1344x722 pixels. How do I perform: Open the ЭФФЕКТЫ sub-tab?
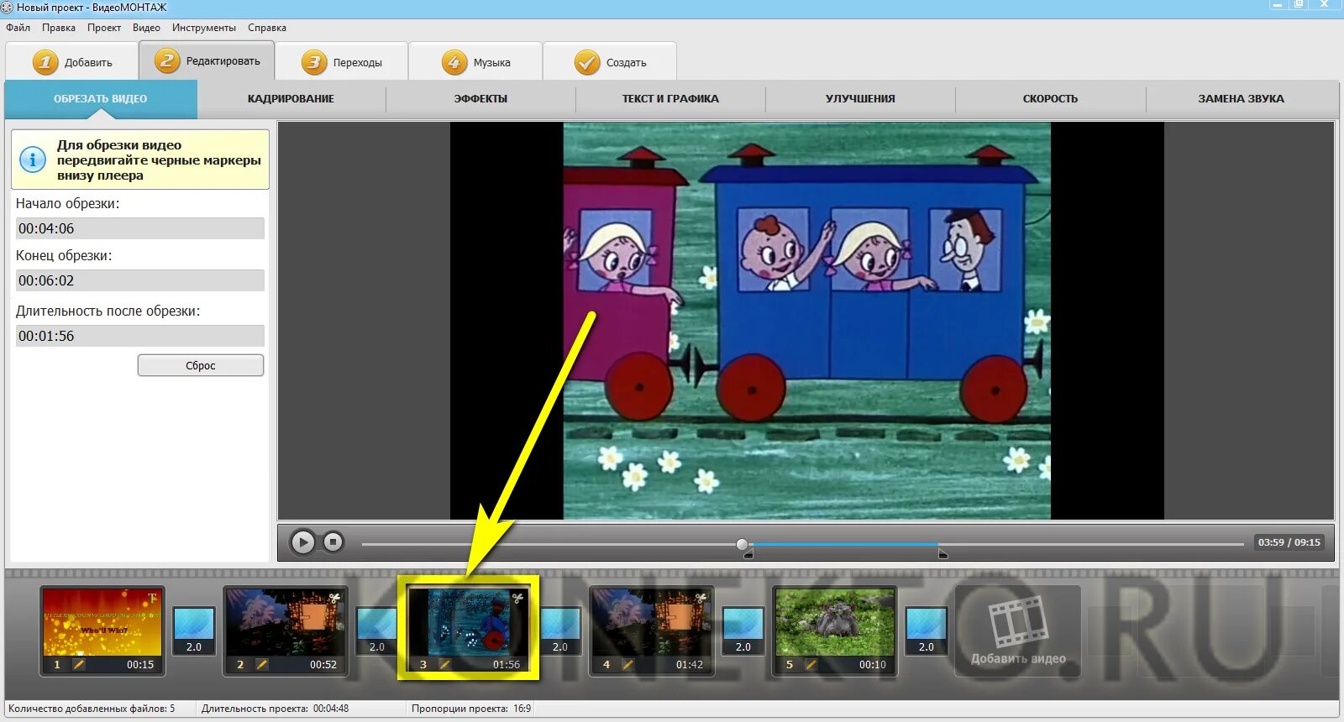(480, 99)
